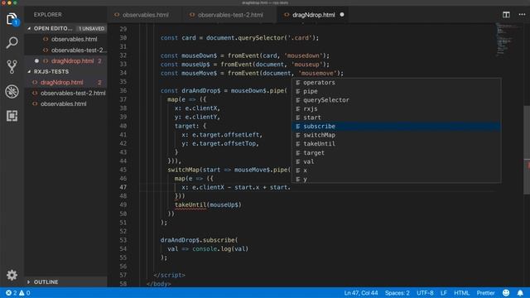Screen dimensions: 530x298
Task: Expand the Outline section
Action: (x=66, y=281)
